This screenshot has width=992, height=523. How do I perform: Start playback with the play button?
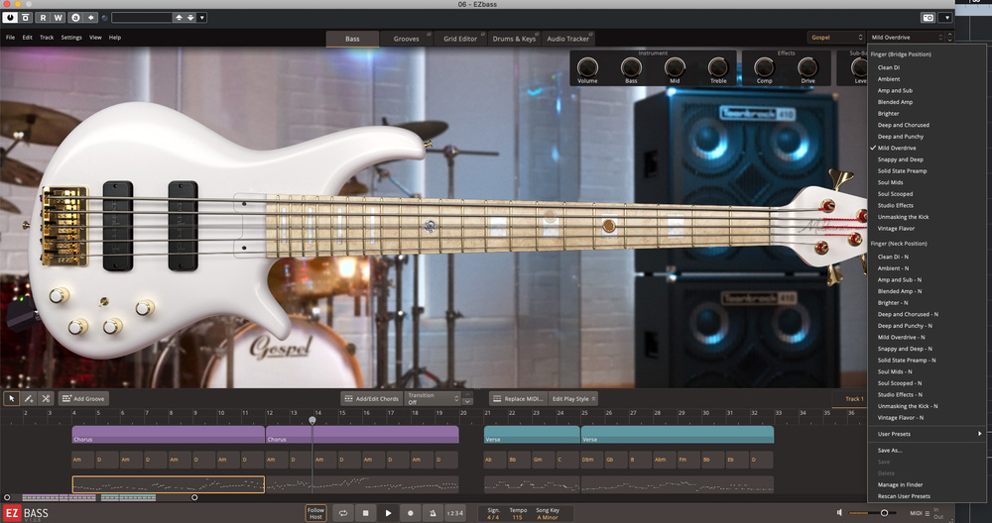[x=388, y=513]
